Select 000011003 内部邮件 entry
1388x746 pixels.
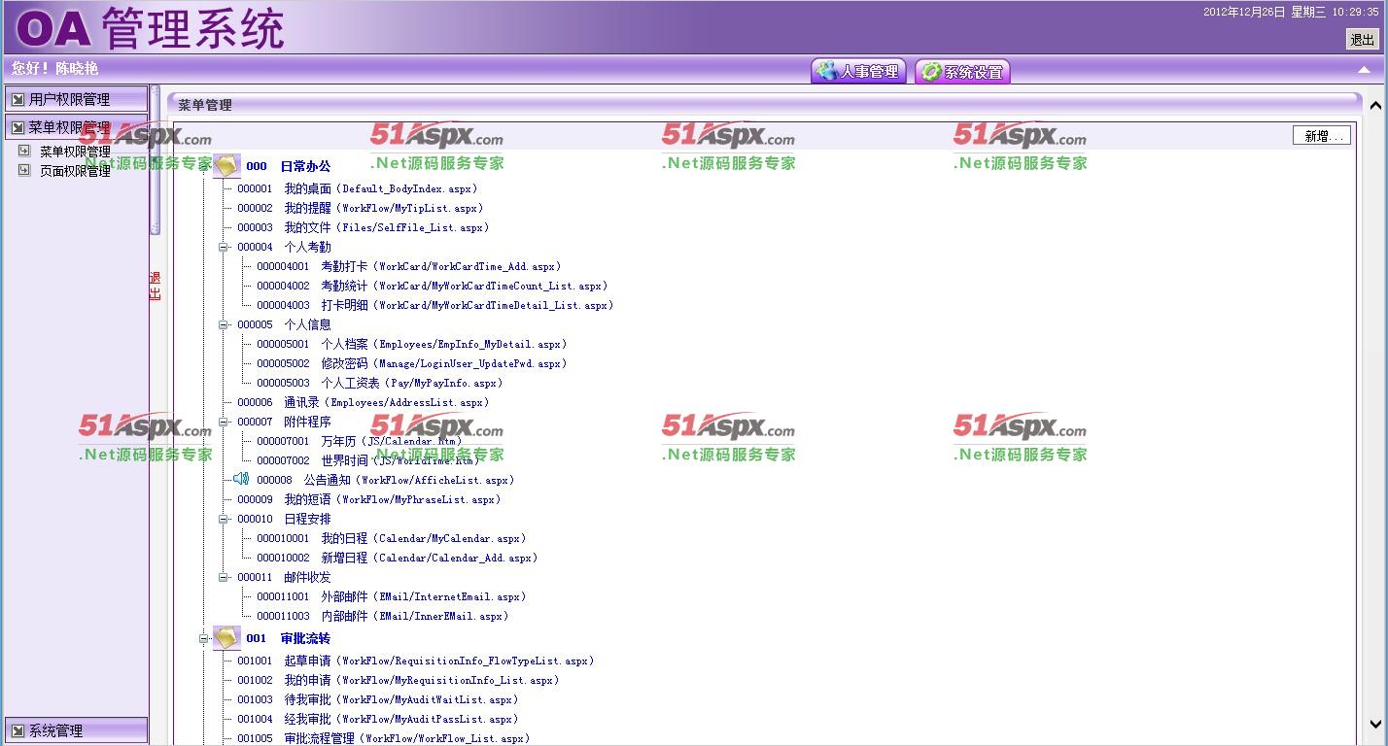coord(383,616)
